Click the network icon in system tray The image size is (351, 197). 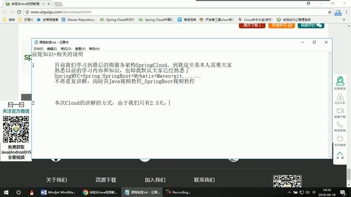point(302,192)
